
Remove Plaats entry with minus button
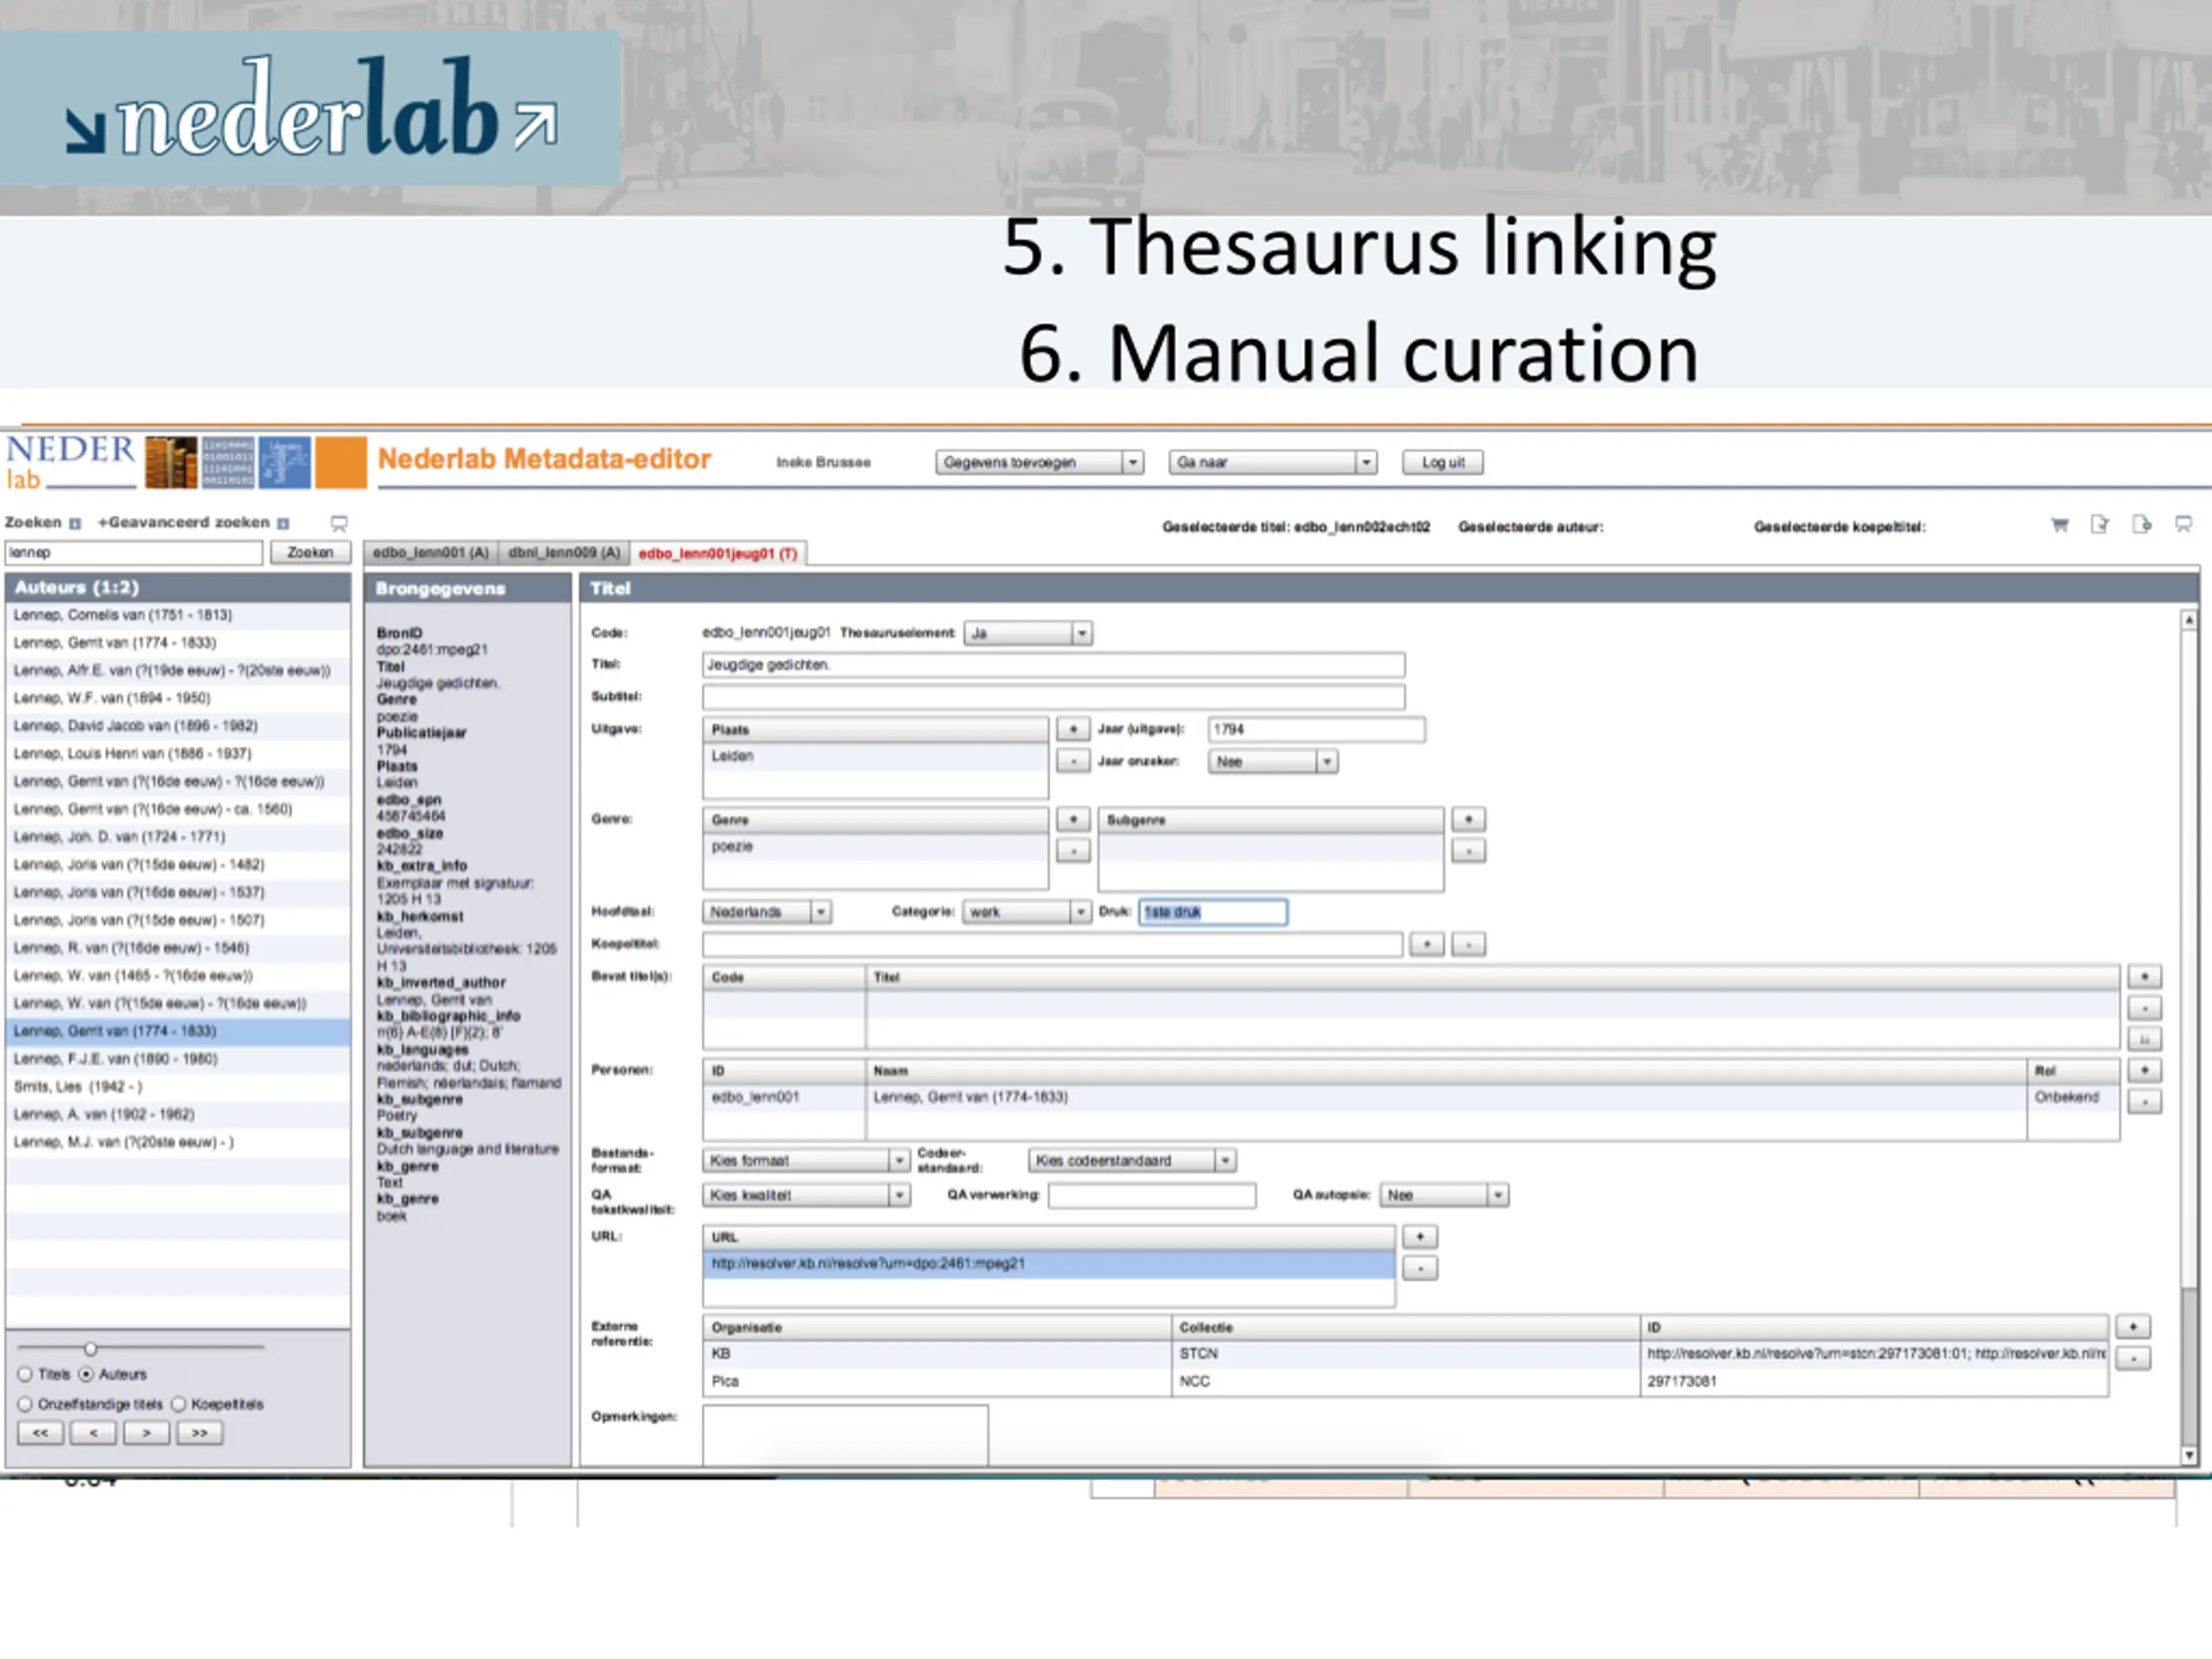point(1073,761)
